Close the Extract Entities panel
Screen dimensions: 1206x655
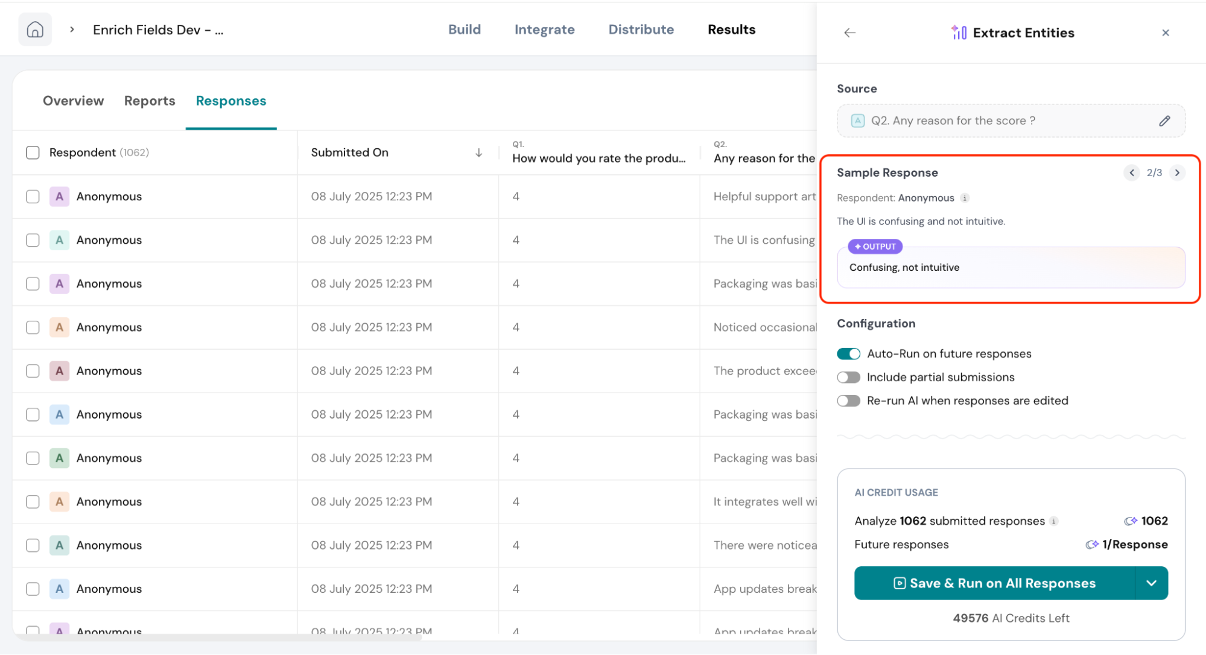1165,33
